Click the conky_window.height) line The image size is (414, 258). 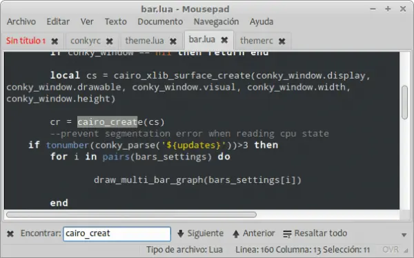coord(61,99)
